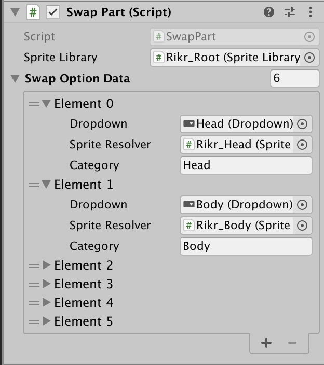
Task: Open object picker for Body Dropdown field
Action: click(303, 205)
